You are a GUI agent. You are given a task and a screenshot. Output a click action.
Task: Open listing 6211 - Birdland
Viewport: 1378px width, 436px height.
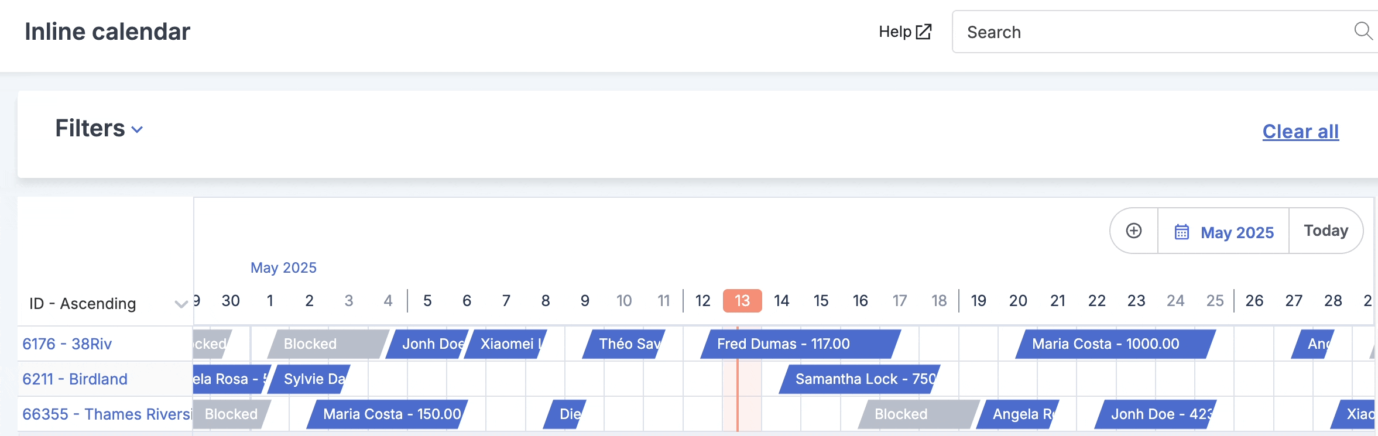point(75,379)
